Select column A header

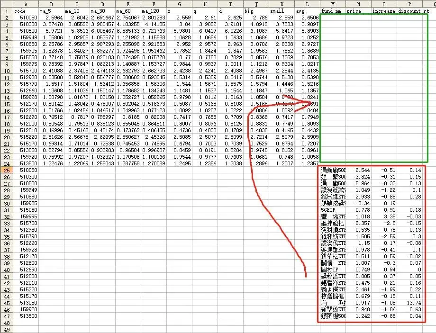point(26,4)
